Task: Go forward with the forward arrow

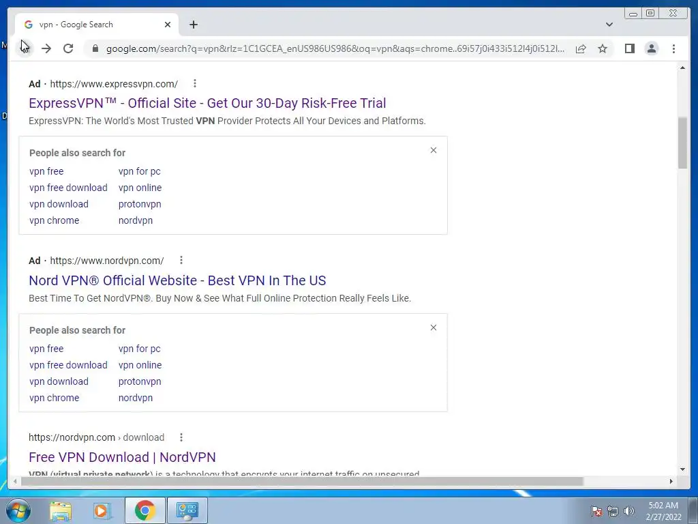Action: pos(46,48)
